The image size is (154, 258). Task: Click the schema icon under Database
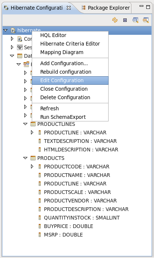coord(27,64)
